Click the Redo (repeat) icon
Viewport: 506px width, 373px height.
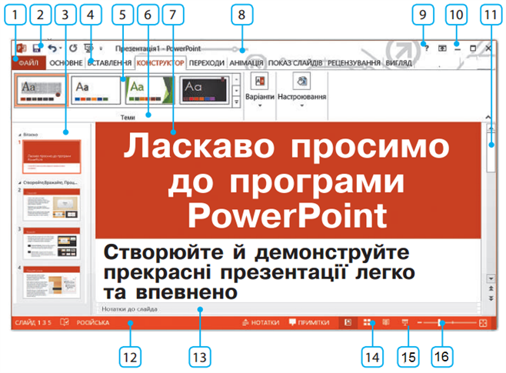pos(75,48)
